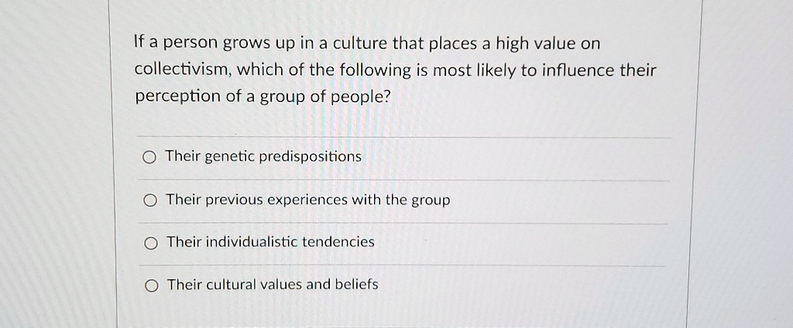Screen dimensions: 793x328
Task: Click the question's first line starting 'If a person'
Action: (367, 44)
